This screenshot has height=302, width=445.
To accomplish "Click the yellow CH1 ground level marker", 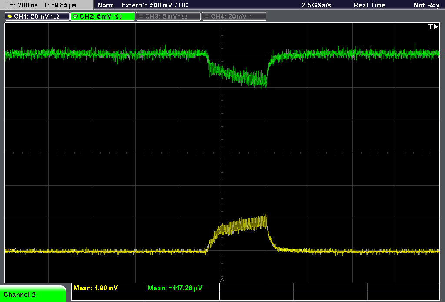I will (x=11, y=250).
